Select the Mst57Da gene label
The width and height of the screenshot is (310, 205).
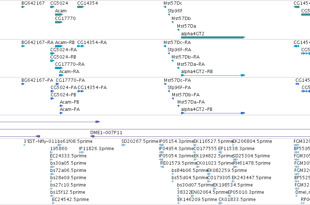[x=187, y=26]
